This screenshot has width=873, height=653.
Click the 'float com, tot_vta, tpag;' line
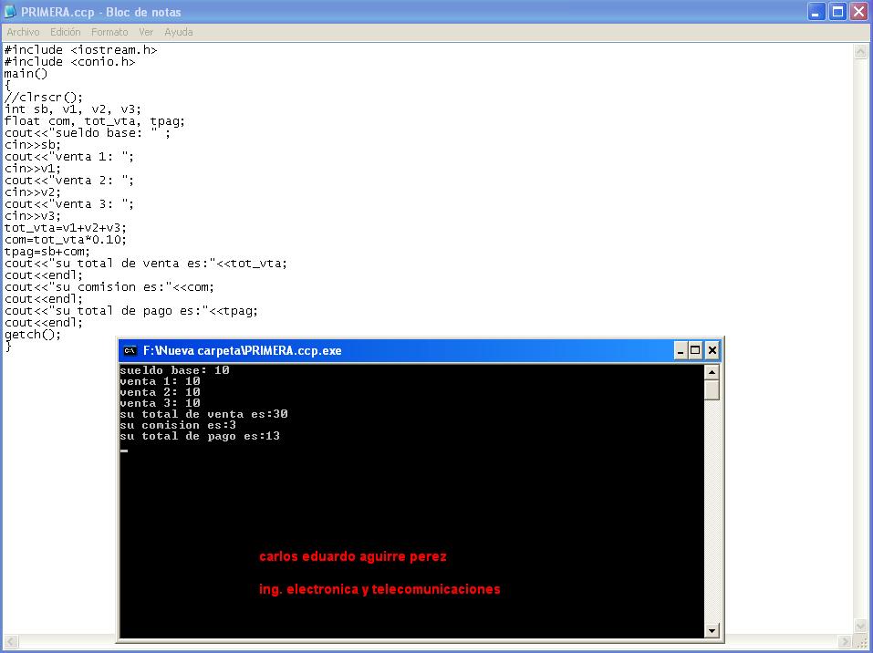(x=95, y=120)
